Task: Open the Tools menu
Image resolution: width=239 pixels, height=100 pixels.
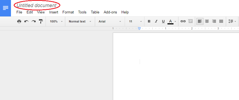Action: tap(82, 12)
